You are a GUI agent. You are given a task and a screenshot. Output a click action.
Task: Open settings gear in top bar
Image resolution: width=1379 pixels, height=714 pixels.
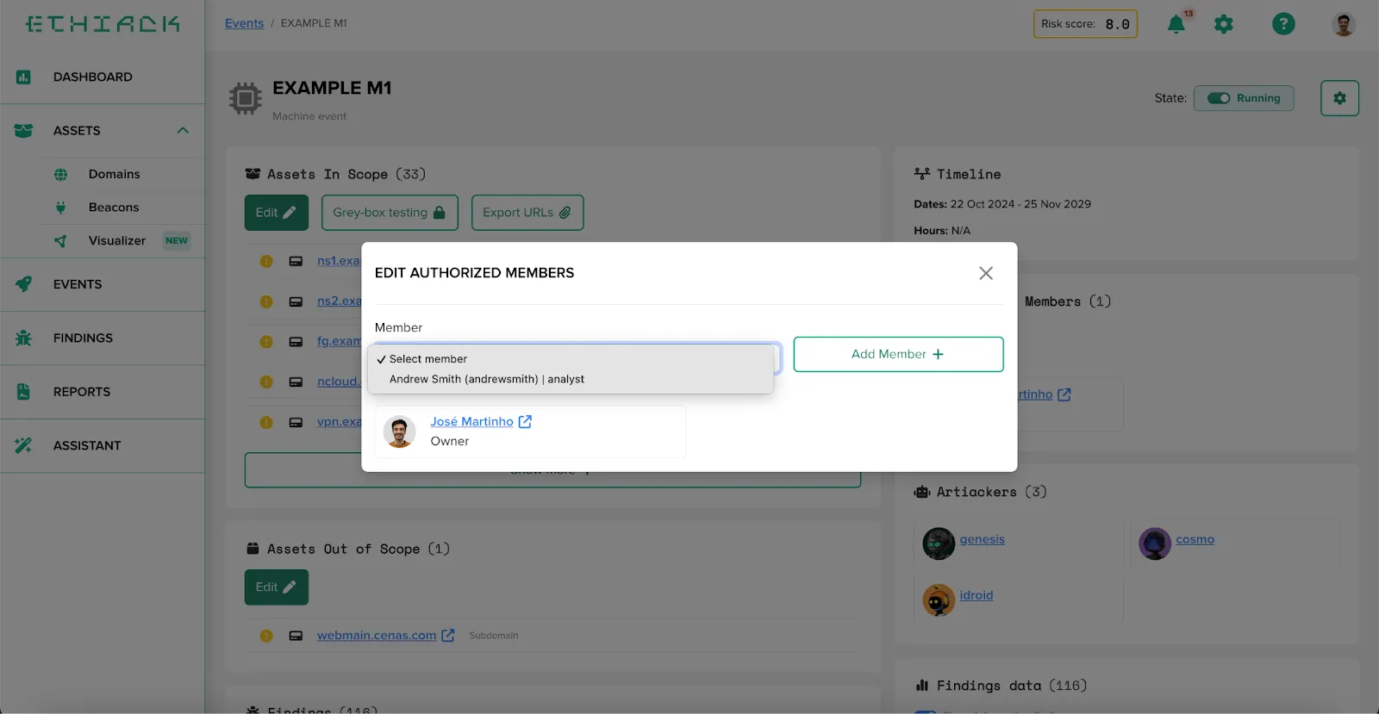1223,24
